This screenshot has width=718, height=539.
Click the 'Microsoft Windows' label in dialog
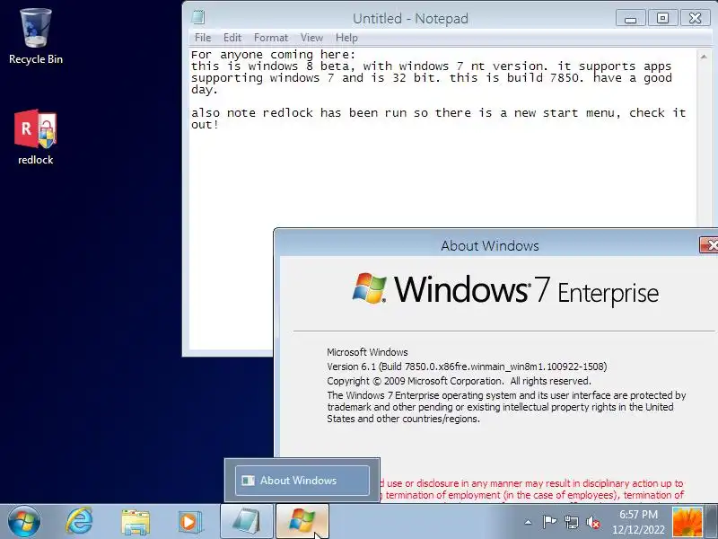pos(367,352)
